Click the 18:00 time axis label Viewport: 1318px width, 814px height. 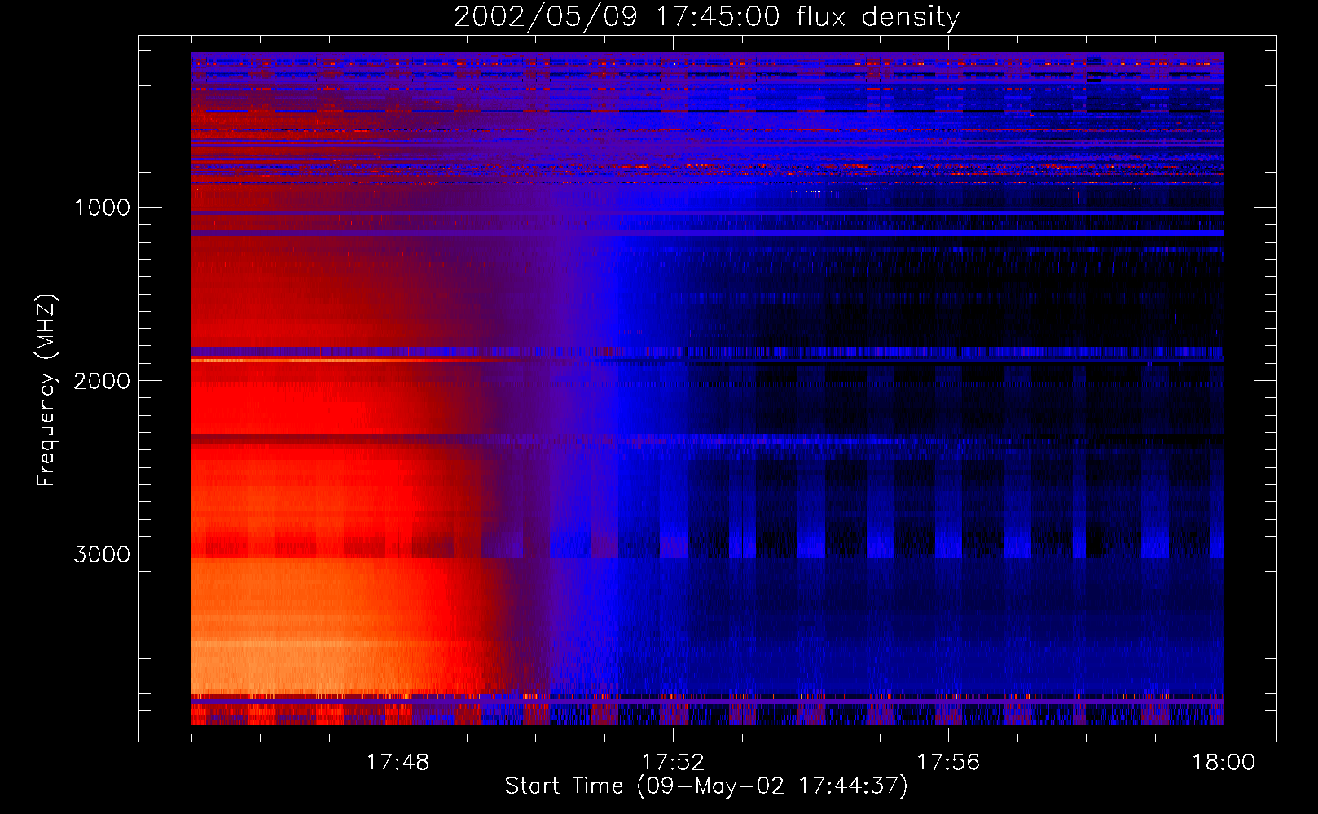point(1224,763)
